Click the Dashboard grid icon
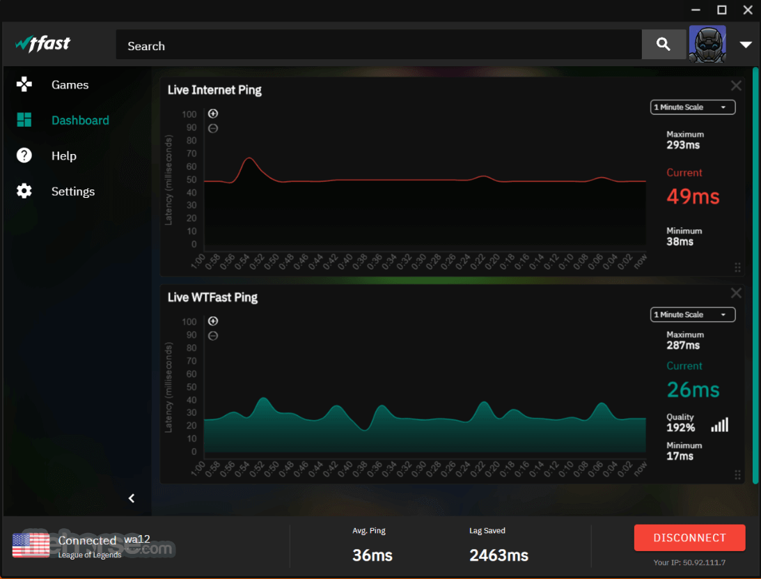Image resolution: width=761 pixels, height=579 pixels. (x=24, y=120)
